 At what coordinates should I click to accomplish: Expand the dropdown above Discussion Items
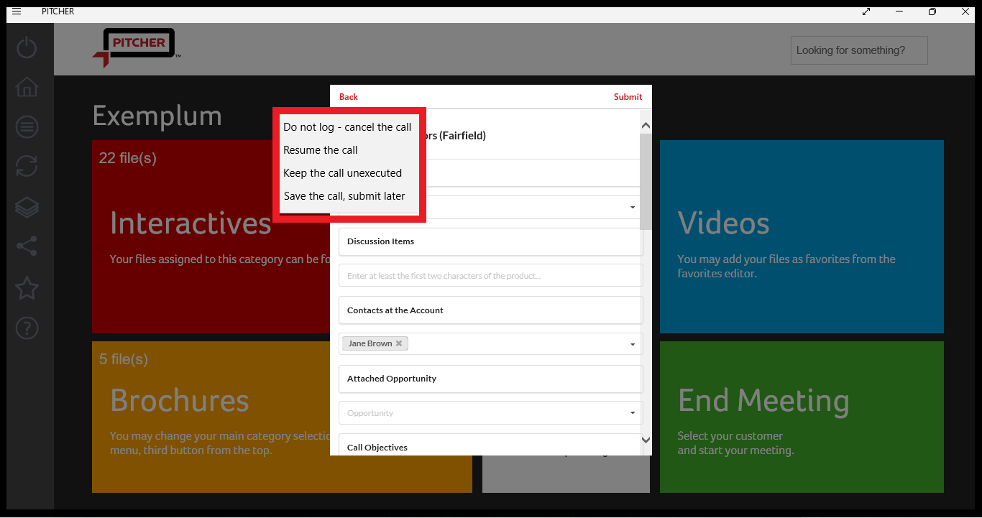coord(632,207)
